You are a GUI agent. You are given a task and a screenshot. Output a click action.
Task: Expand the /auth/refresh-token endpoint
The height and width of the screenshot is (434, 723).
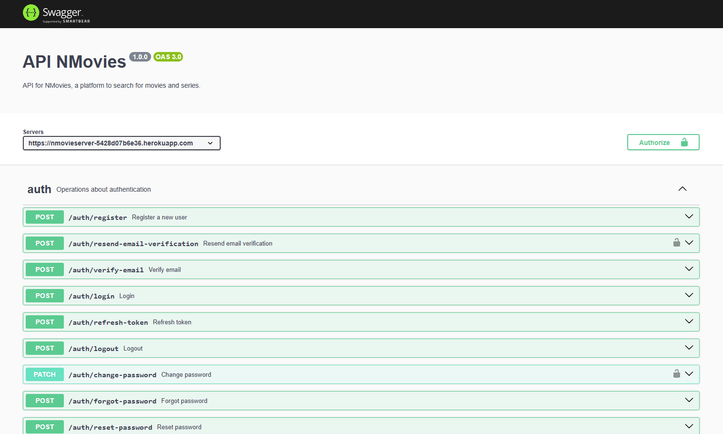(x=688, y=321)
